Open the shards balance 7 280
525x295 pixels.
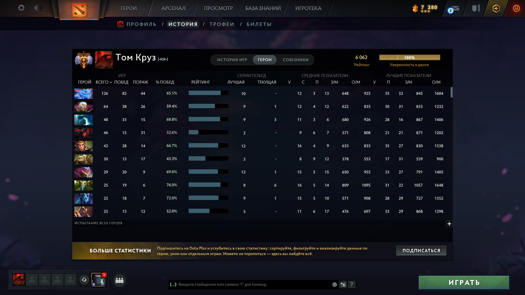426,8
